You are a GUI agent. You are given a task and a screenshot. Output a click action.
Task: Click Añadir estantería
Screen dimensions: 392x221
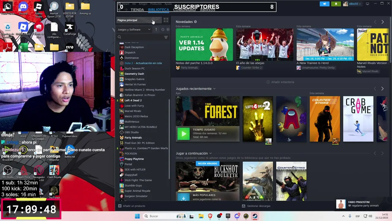[280, 82]
